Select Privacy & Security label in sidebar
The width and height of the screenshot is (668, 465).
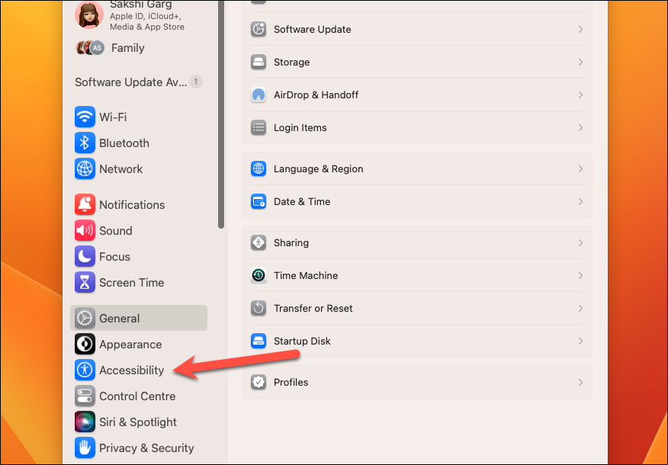click(146, 448)
